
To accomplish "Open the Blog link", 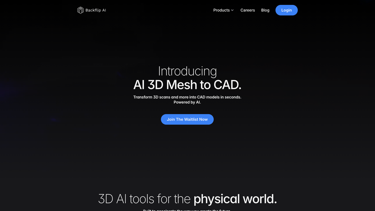I will 265,10.
